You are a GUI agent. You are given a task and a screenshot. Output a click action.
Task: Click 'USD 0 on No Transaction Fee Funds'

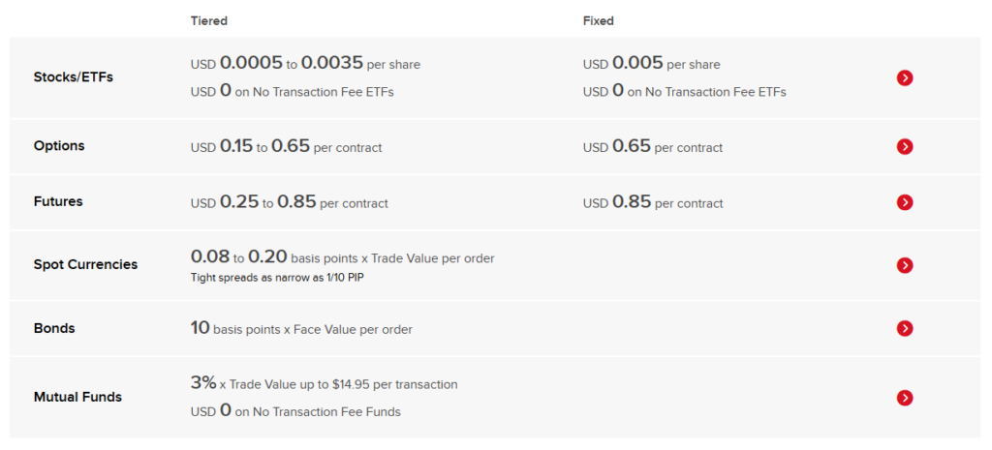pyautogui.click(x=295, y=411)
